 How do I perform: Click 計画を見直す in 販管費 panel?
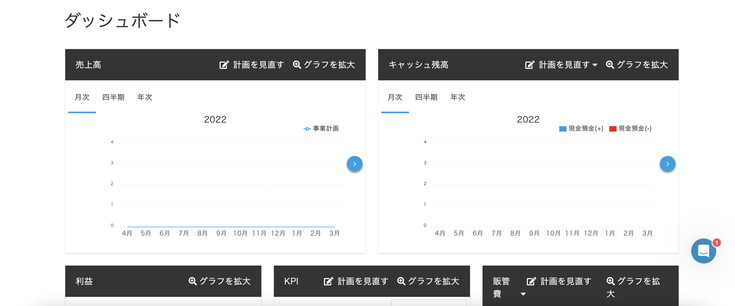point(559,281)
